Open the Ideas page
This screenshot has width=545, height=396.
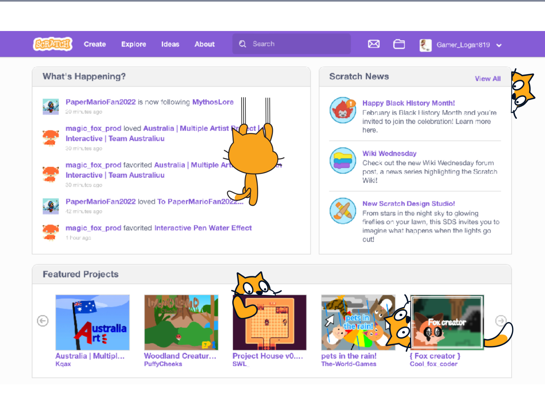click(x=170, y=44)
